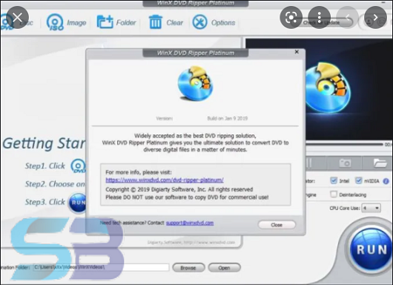Viewport: 393px width, 285px height.
Task: Click the destination folder path field
Action: [101, 267]
